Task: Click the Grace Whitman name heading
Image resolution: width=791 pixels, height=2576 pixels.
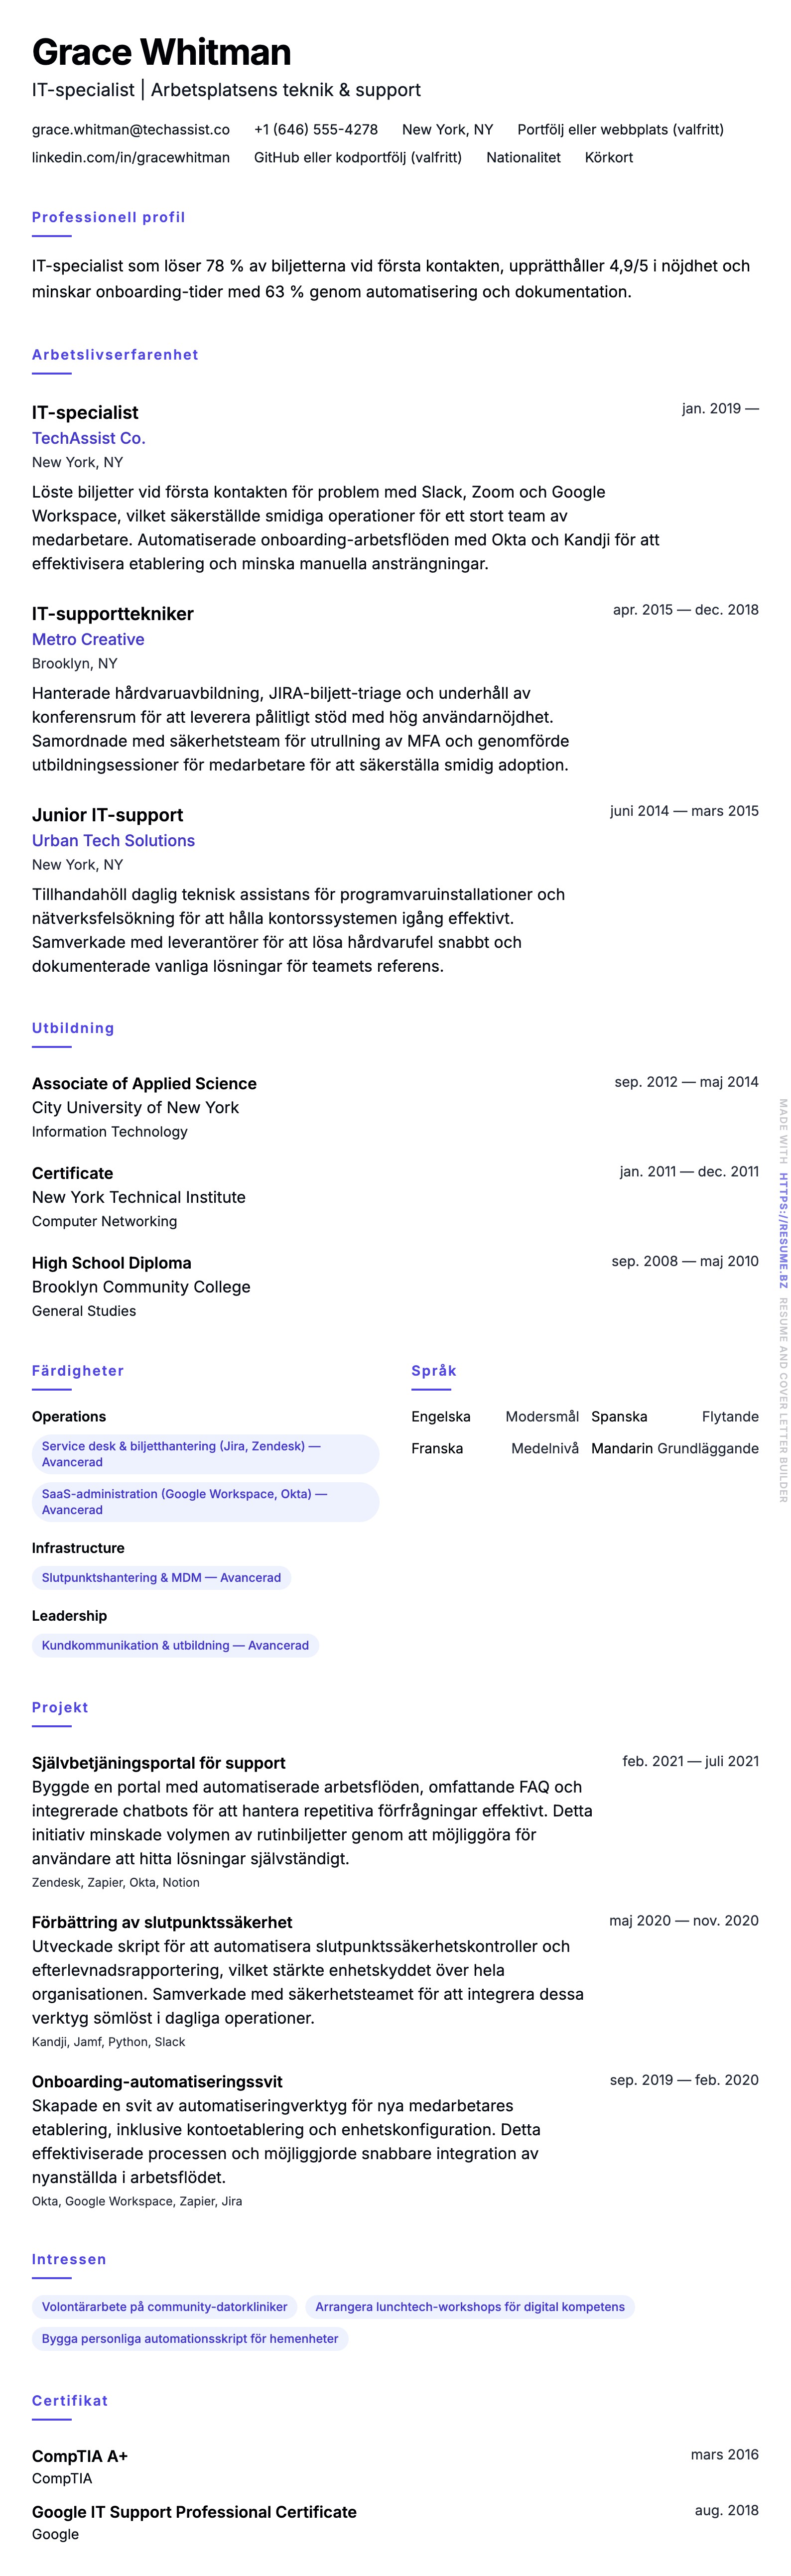Action: point(161,52)
